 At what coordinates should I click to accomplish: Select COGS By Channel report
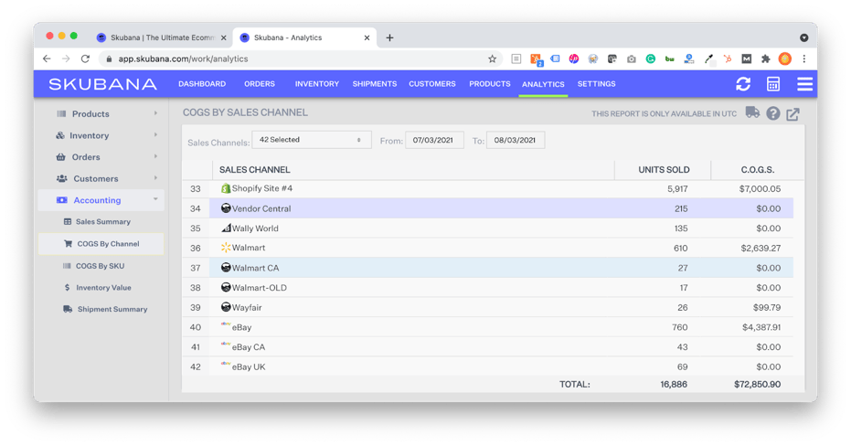(x=101, y=244)
